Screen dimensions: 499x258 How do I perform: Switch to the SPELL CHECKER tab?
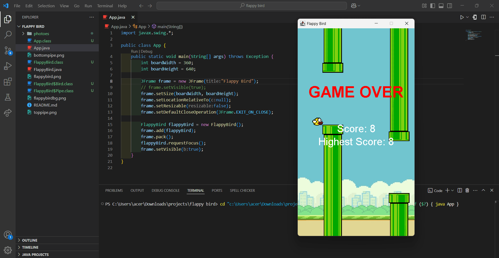(x=242, y=190)
